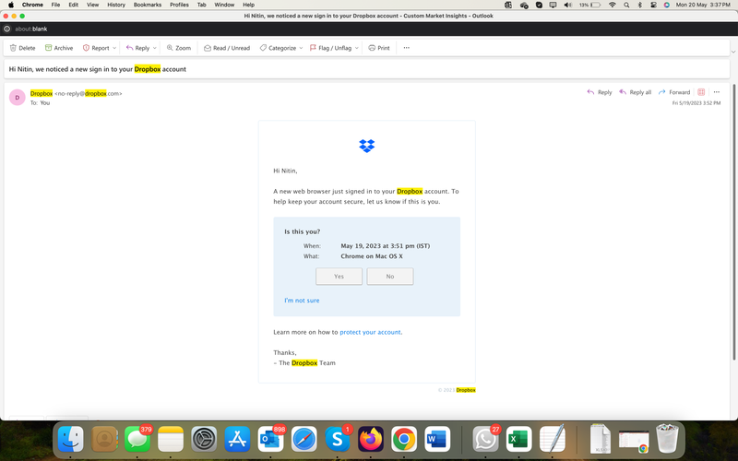Viewport: 738px width, 461px height.
Task: Open the Tab menu
Action: 201,5
